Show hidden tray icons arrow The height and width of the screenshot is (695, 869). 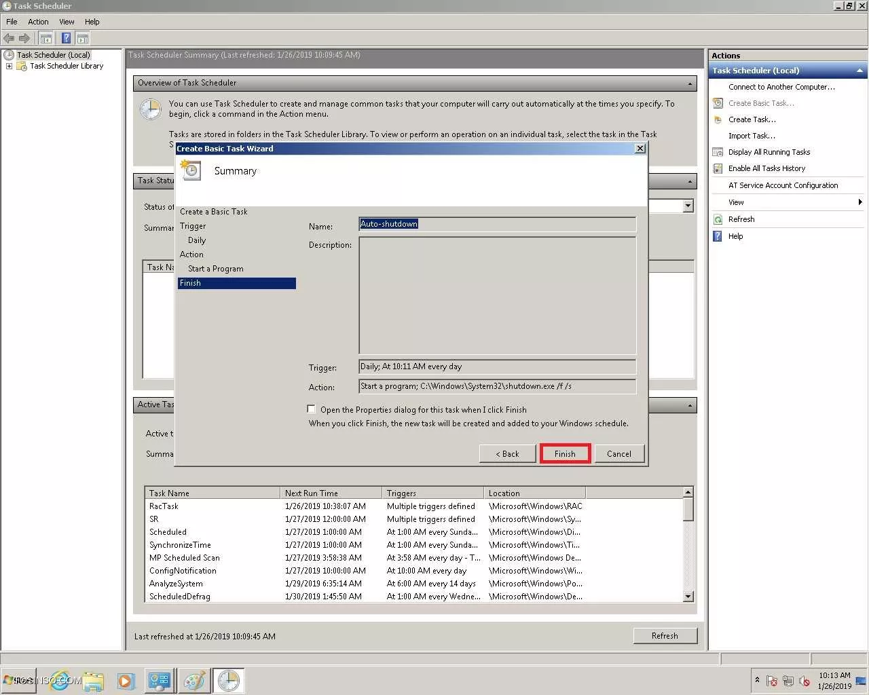tap(757, 679)
